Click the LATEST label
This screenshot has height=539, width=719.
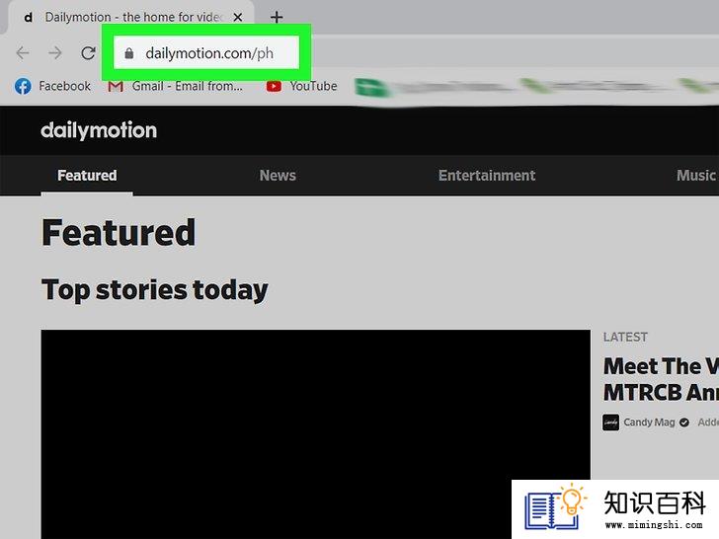[x=625, y=338]
